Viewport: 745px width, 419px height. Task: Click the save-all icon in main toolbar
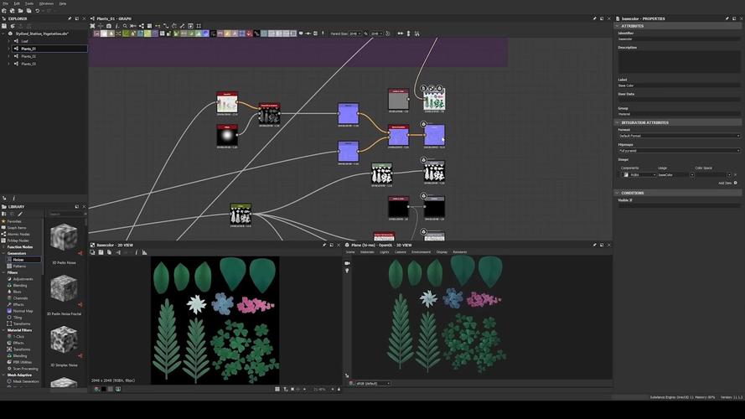29,10
